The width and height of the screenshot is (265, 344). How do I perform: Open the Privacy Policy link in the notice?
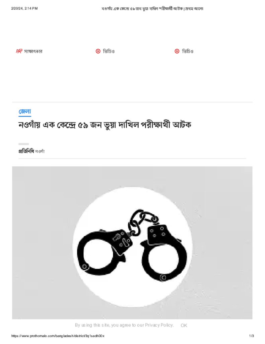[159, 325]
